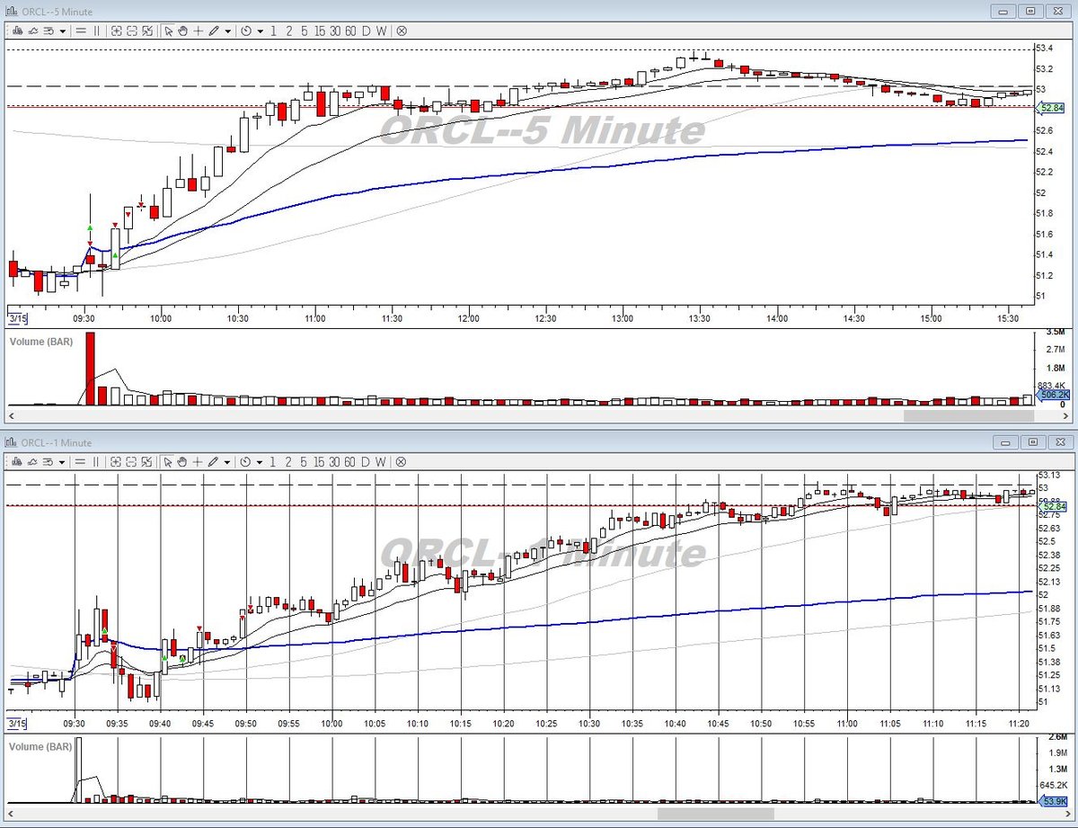
Task: Click circled X icon in 5 Minute toolbar
Action: [x=402, y=31]
